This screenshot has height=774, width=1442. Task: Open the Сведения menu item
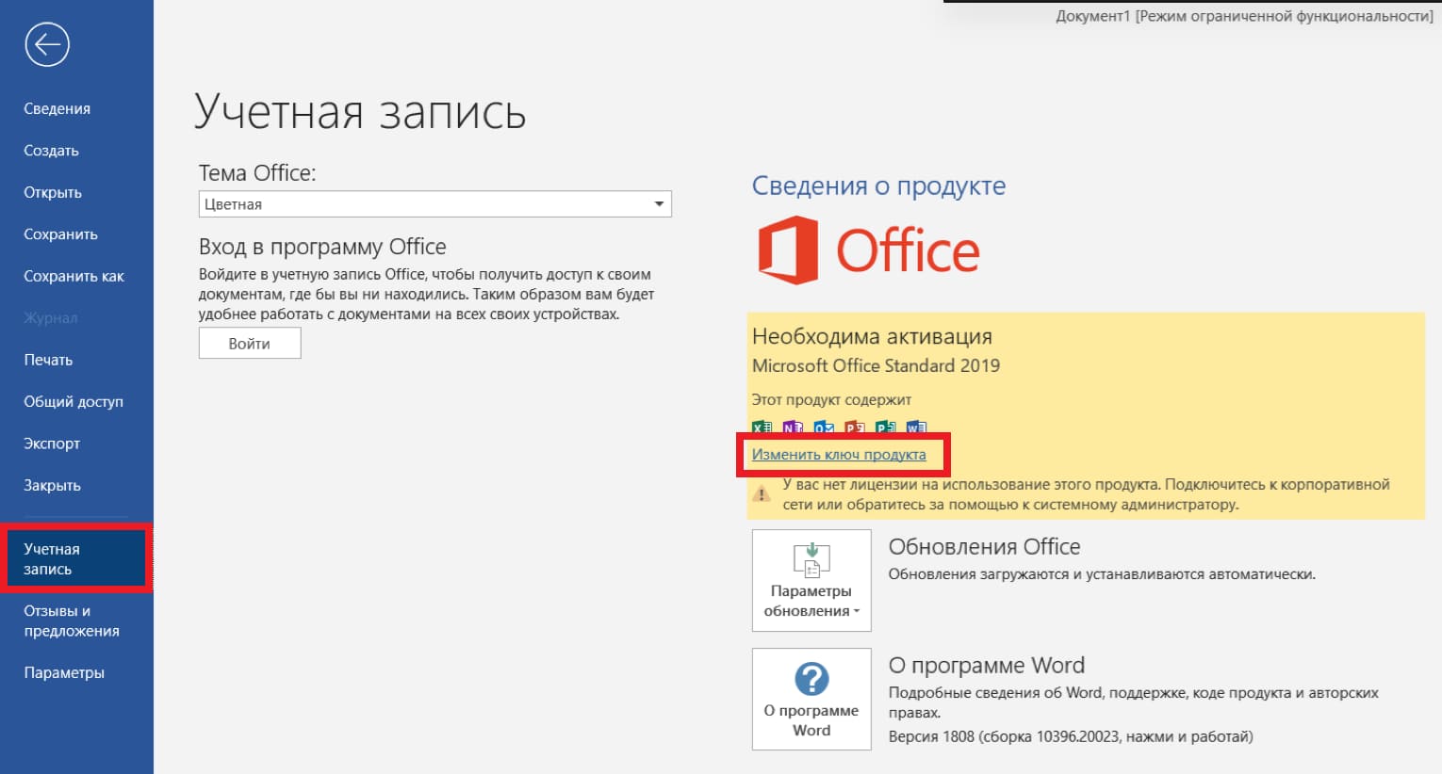click(57, 108)
